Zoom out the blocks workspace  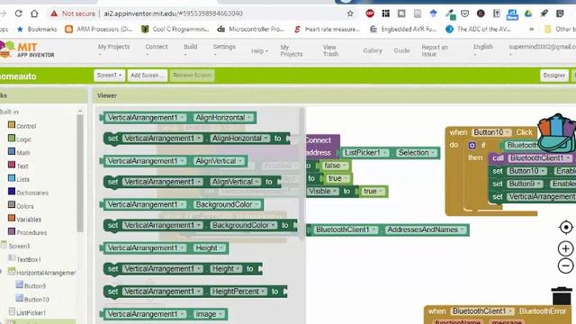pos(566,265)
